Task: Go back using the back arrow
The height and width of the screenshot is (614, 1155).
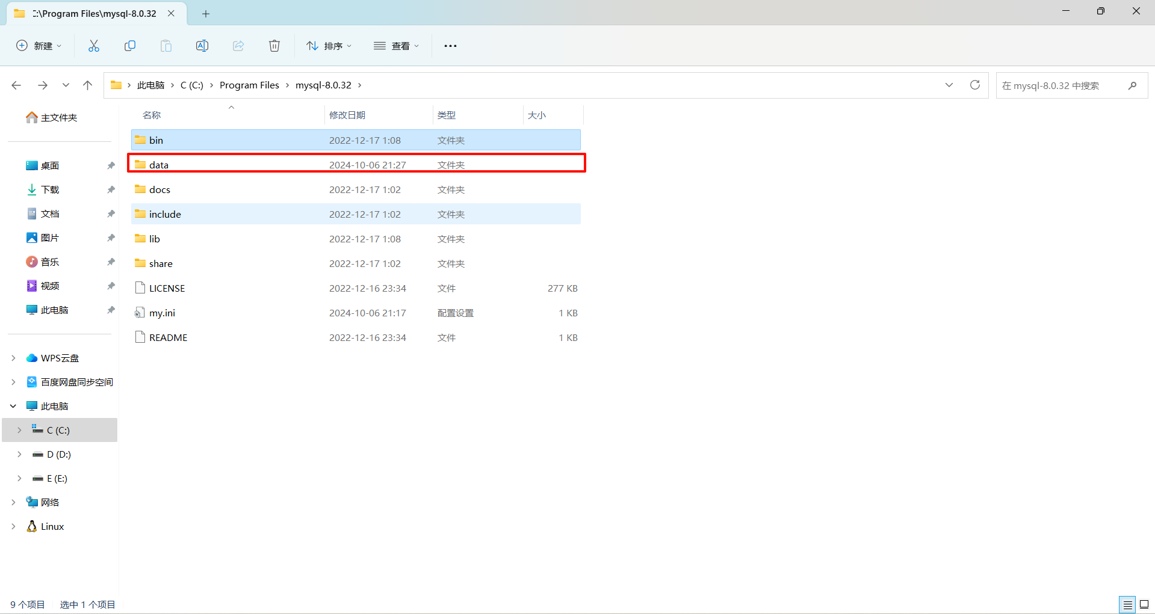Action: 16,85
